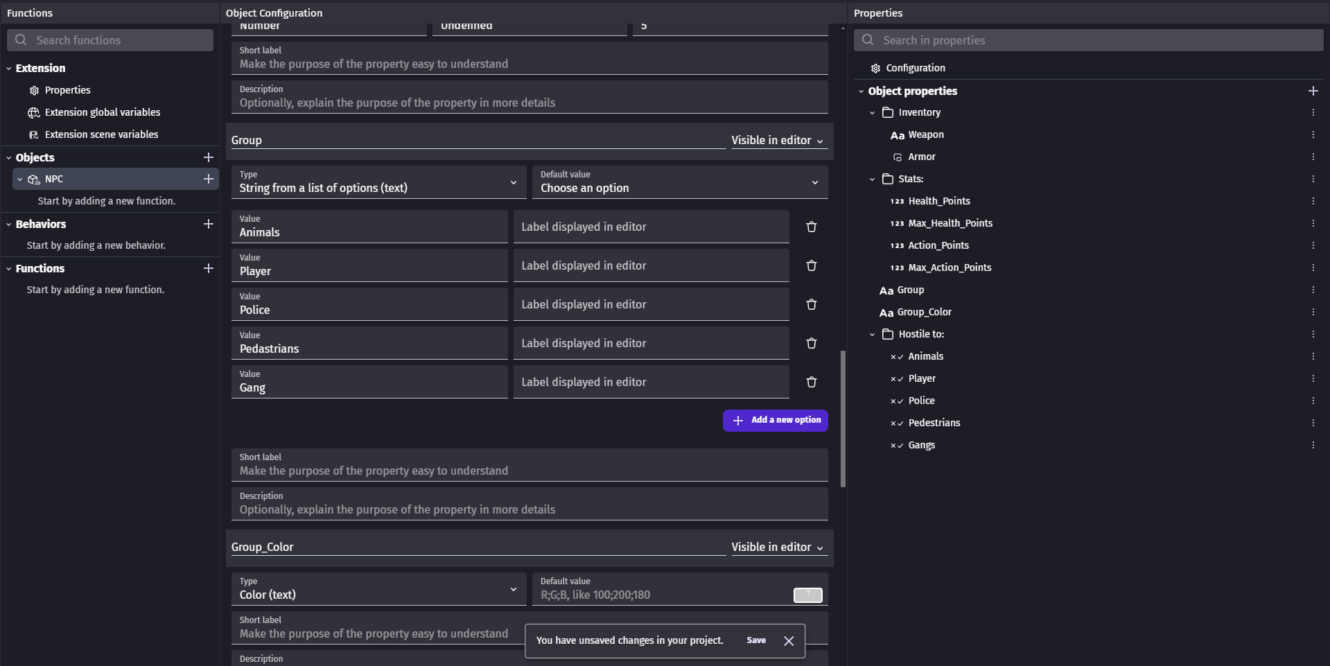Open Group visibility 'Visible in editor' dropdown

[777, 140]
